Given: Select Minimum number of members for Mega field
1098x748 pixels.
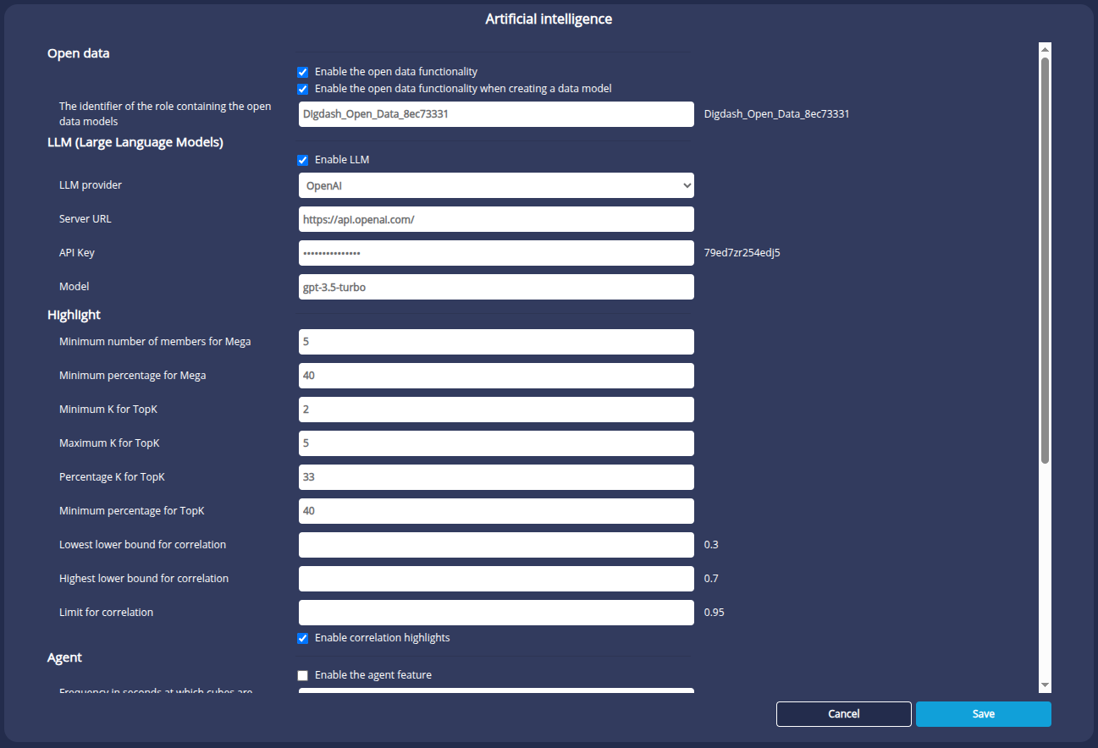Looking at the screenshot, I should [496, 342].
